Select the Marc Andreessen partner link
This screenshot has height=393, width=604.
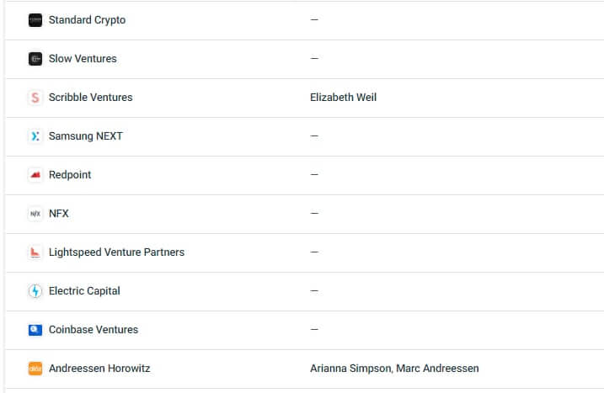click(x=437, y=369)
